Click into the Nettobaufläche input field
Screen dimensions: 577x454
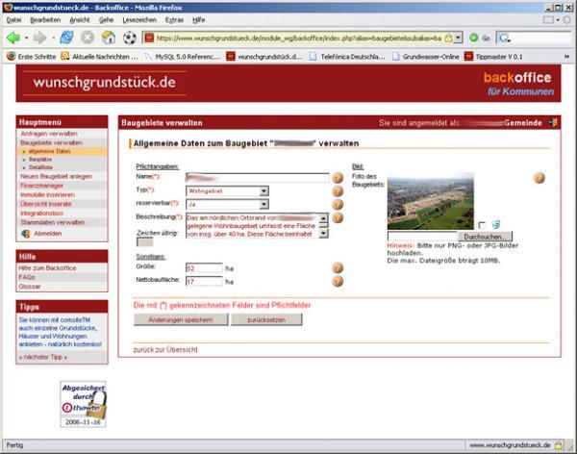[204, 282]
